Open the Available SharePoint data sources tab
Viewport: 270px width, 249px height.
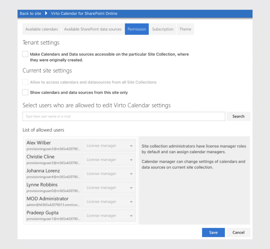(93, 29)
